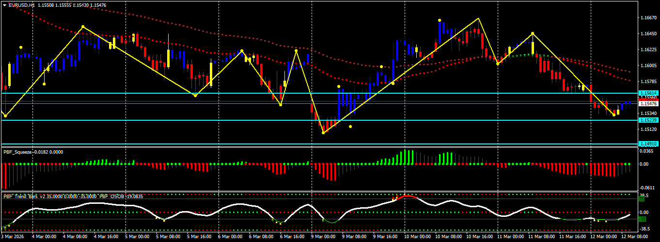This screenshot has height=242, width=660.
Task: Click the PBF Trend Bars v2 indicator label
Action: pos(24,196)
